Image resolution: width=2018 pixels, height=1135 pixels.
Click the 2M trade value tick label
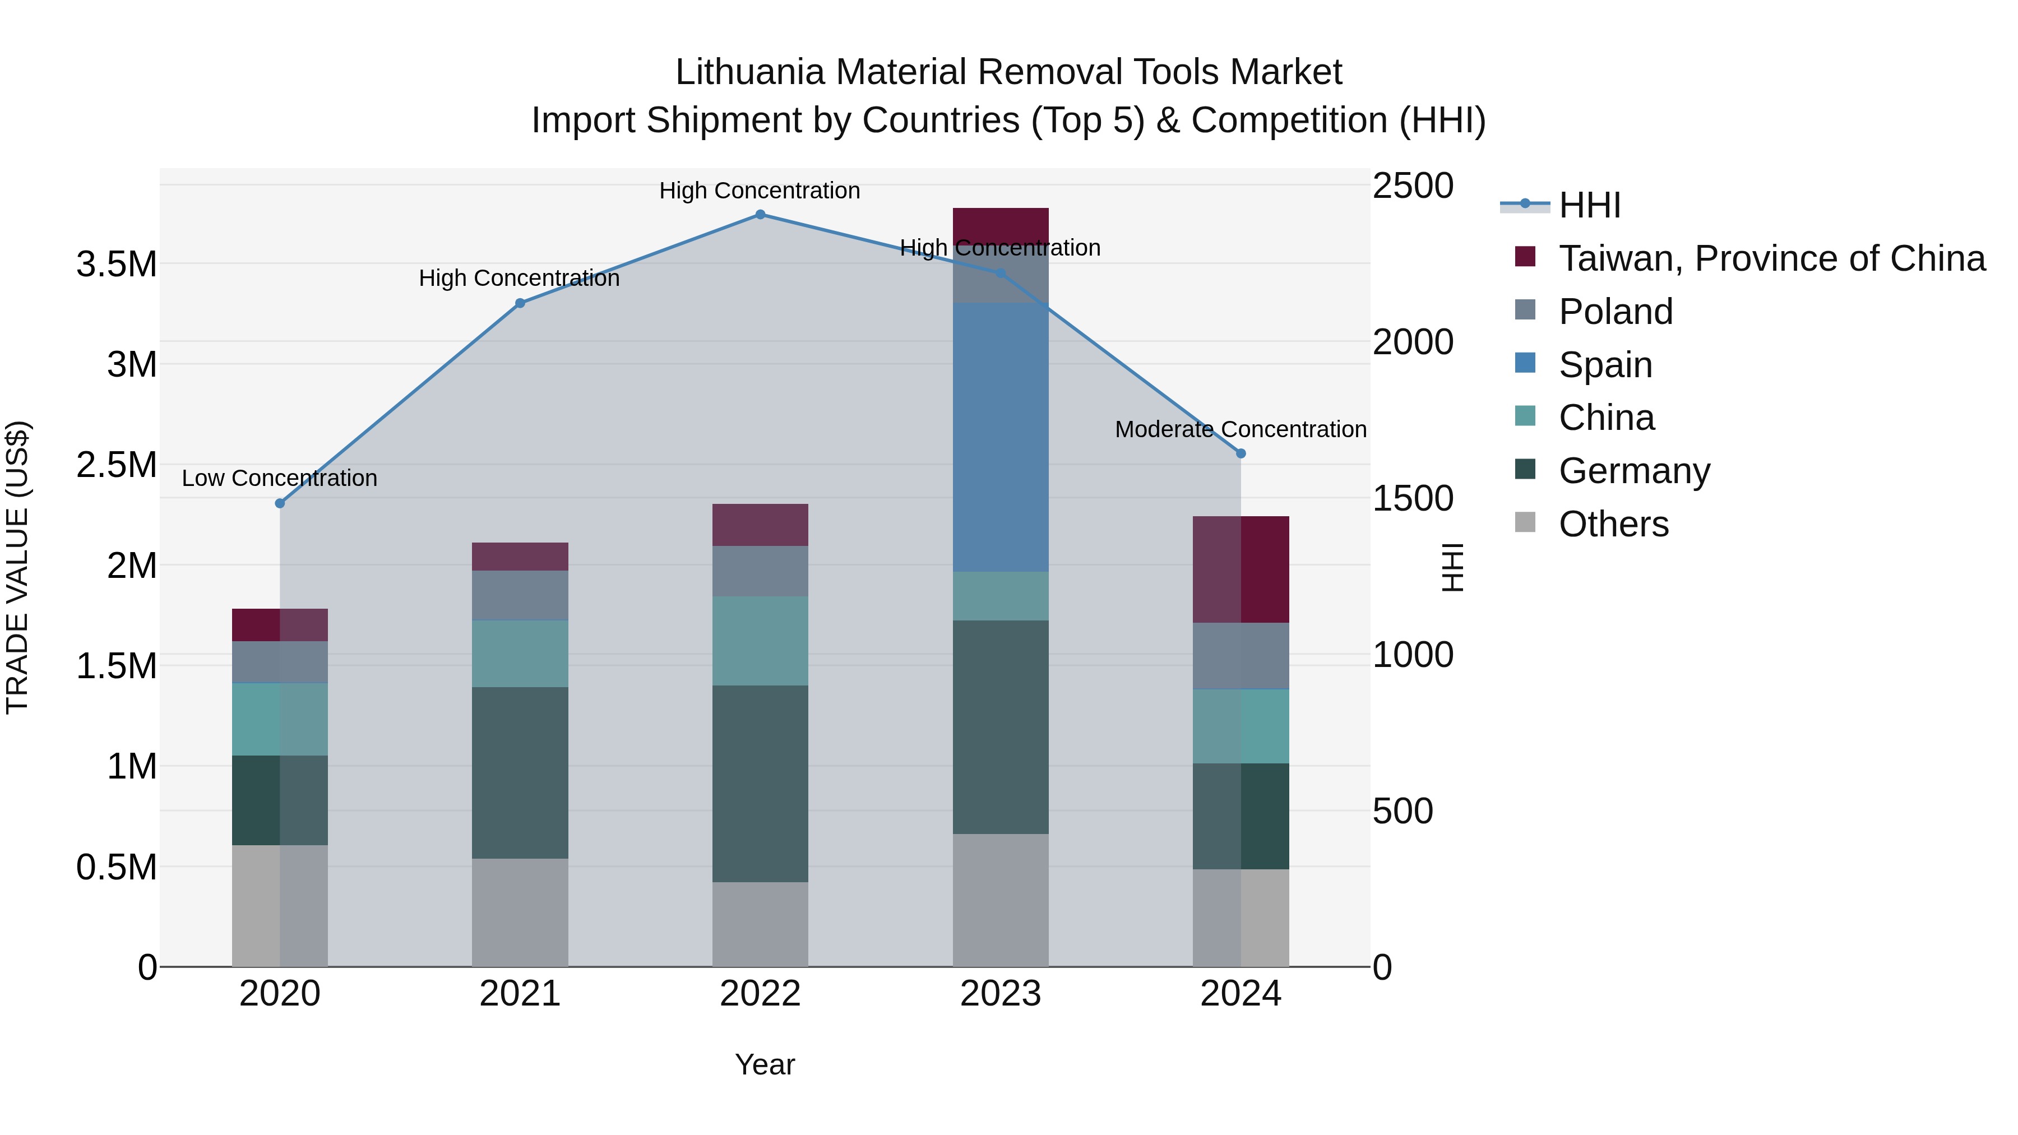click(132, 566)
